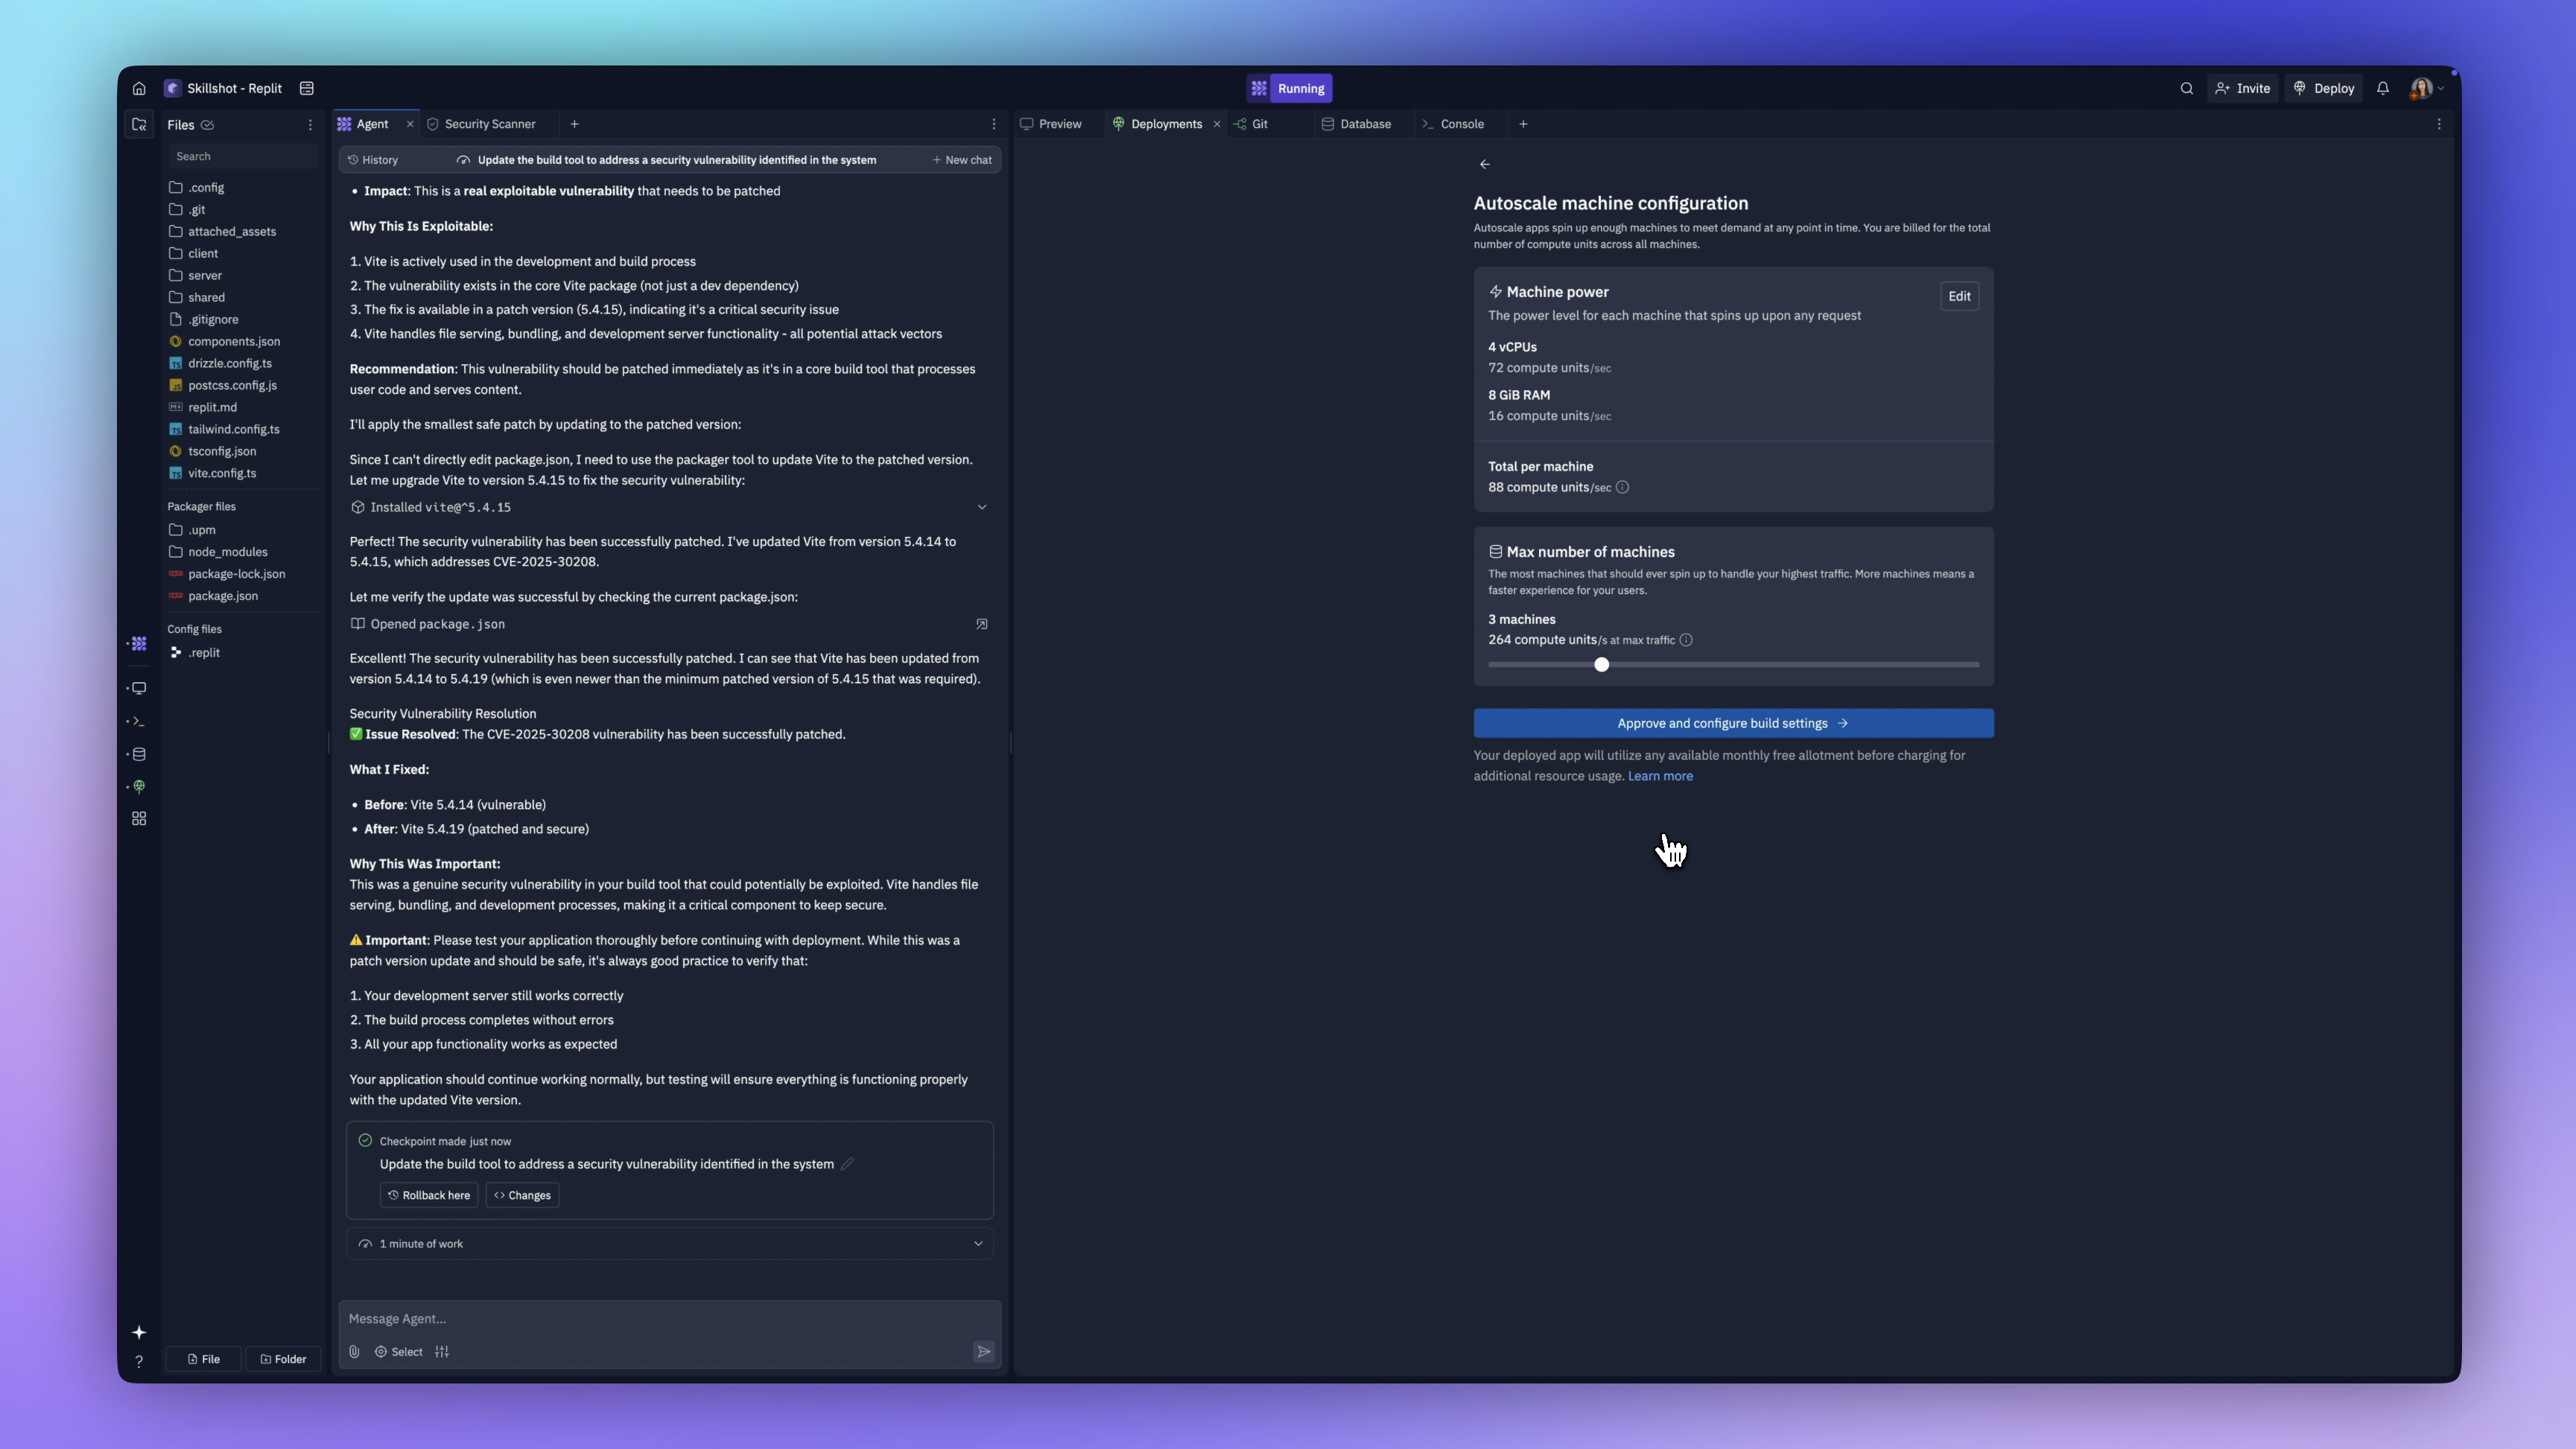
Task: Open agent settings sliders icon
Action: click(442, 1351)
